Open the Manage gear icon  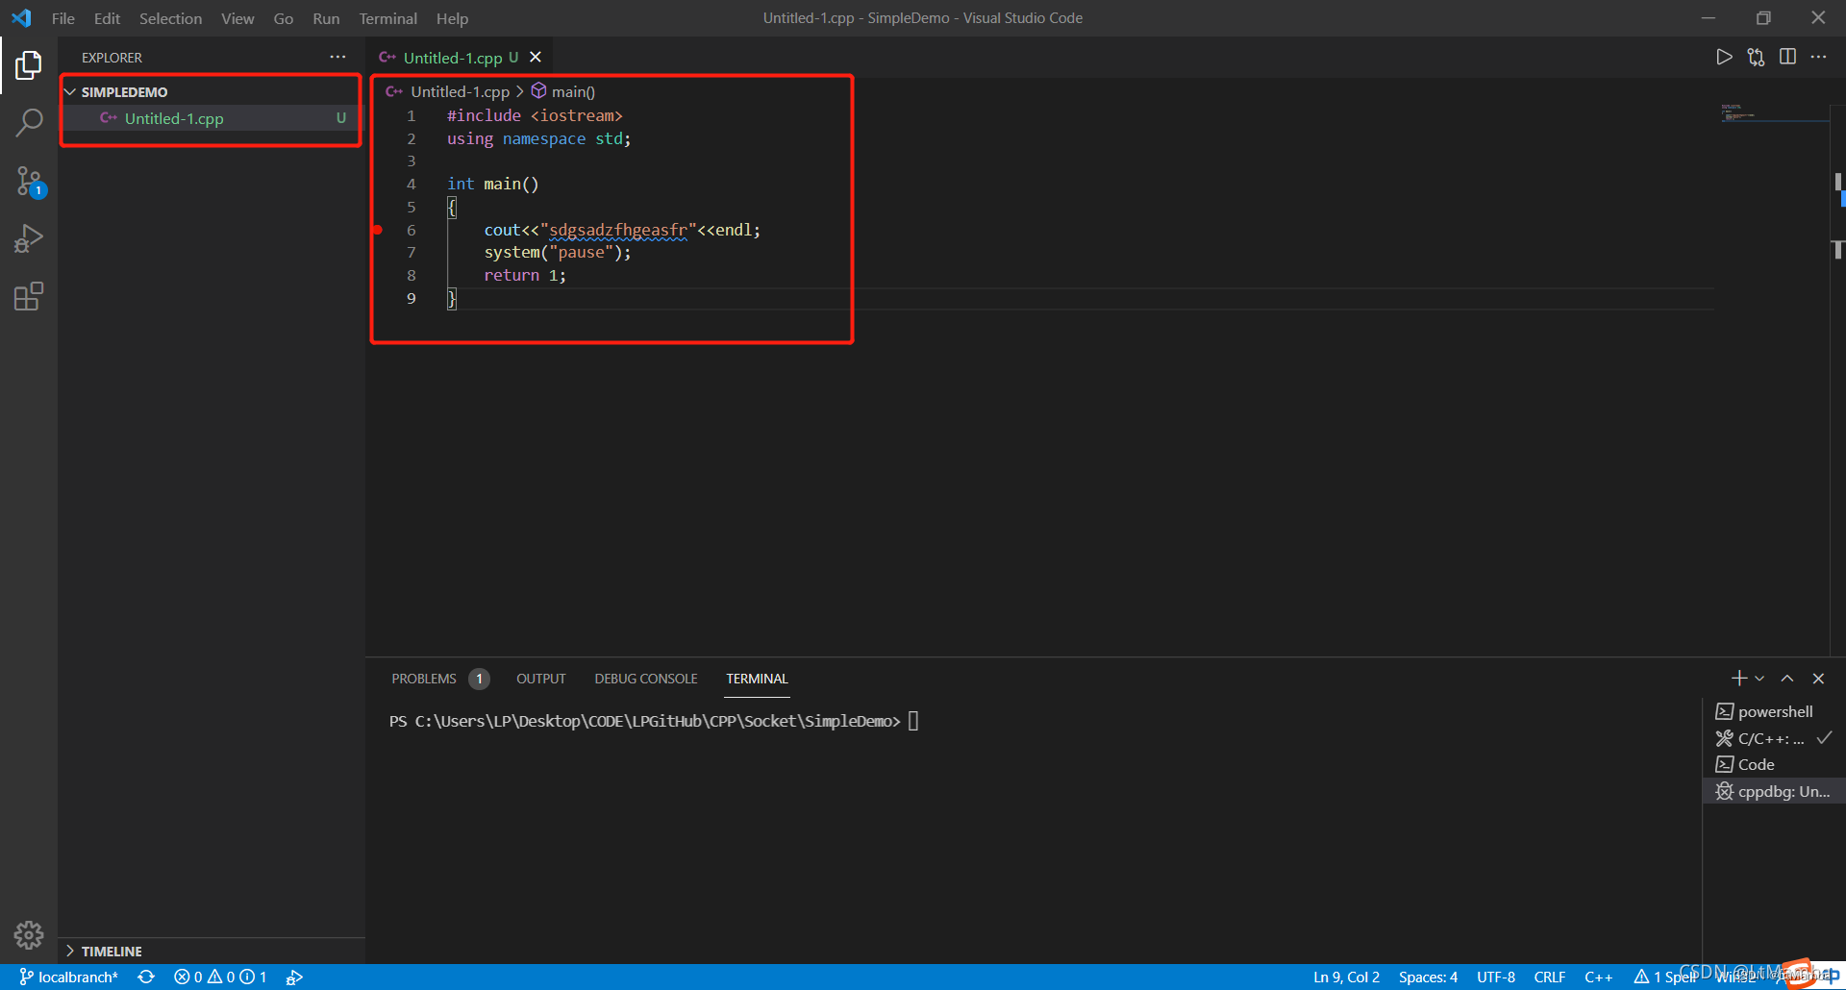click(29, 934)
